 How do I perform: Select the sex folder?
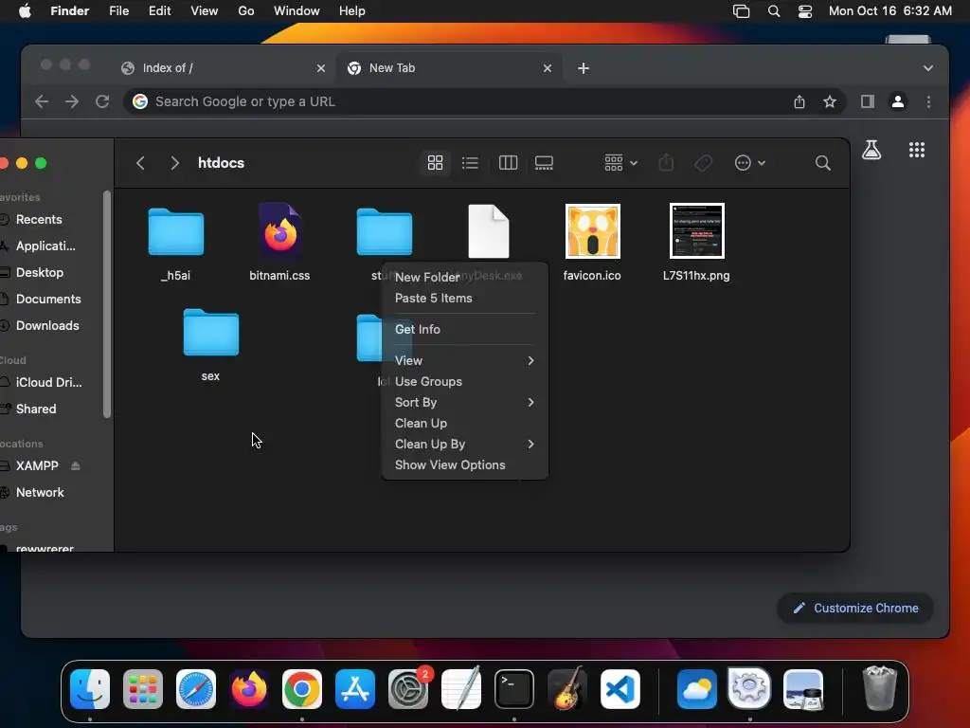[x=210, y=333]
